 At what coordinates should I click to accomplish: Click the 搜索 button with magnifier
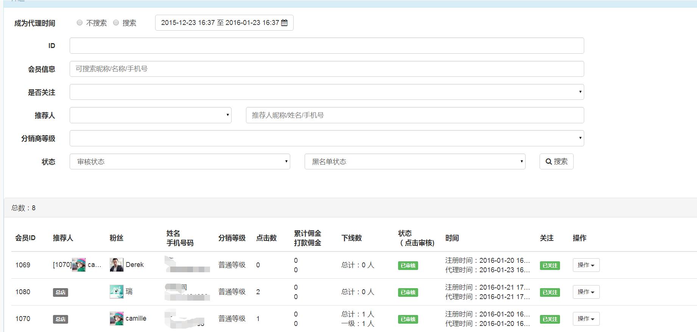[x=556, y=161]
